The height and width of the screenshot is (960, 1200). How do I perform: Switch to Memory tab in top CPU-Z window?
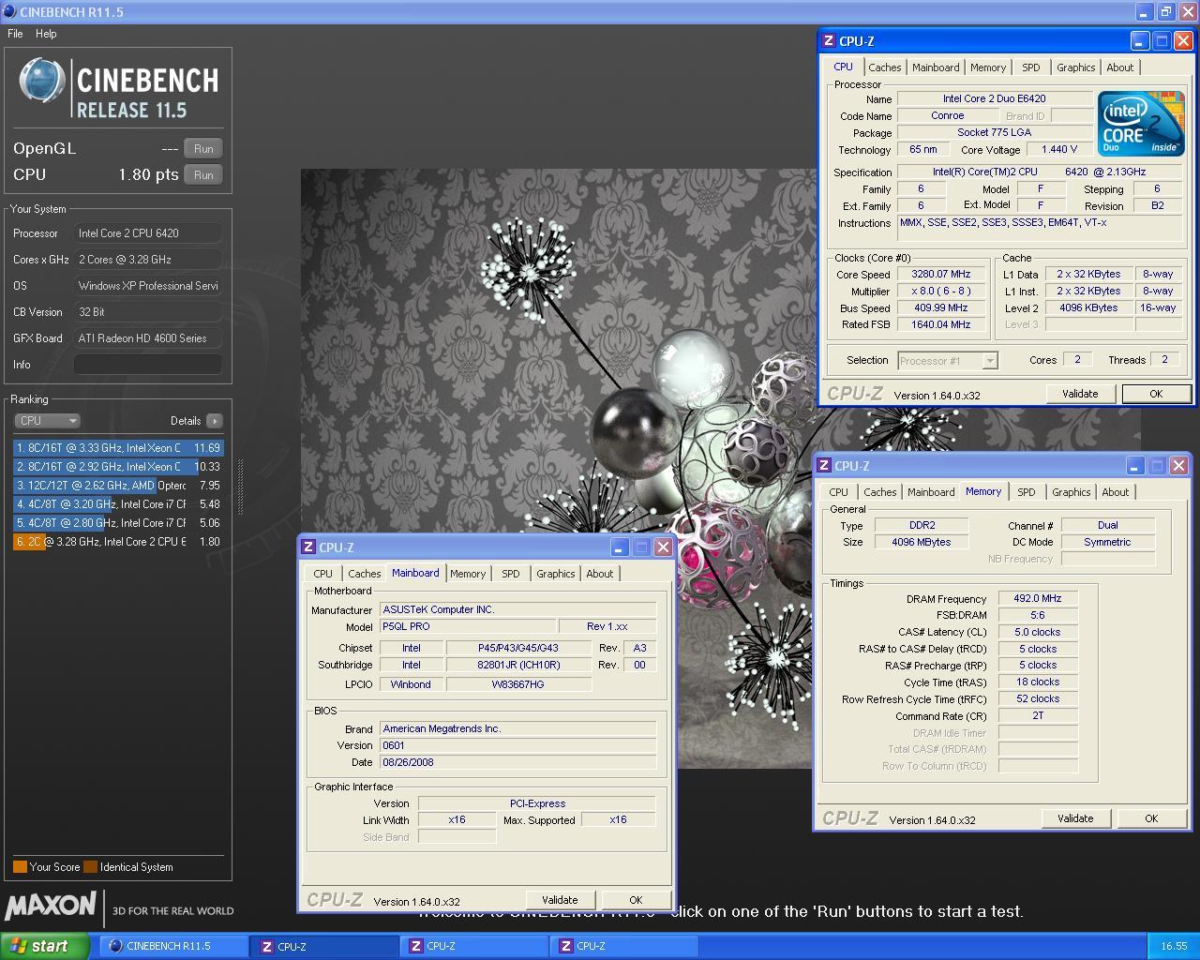(988, 67)
